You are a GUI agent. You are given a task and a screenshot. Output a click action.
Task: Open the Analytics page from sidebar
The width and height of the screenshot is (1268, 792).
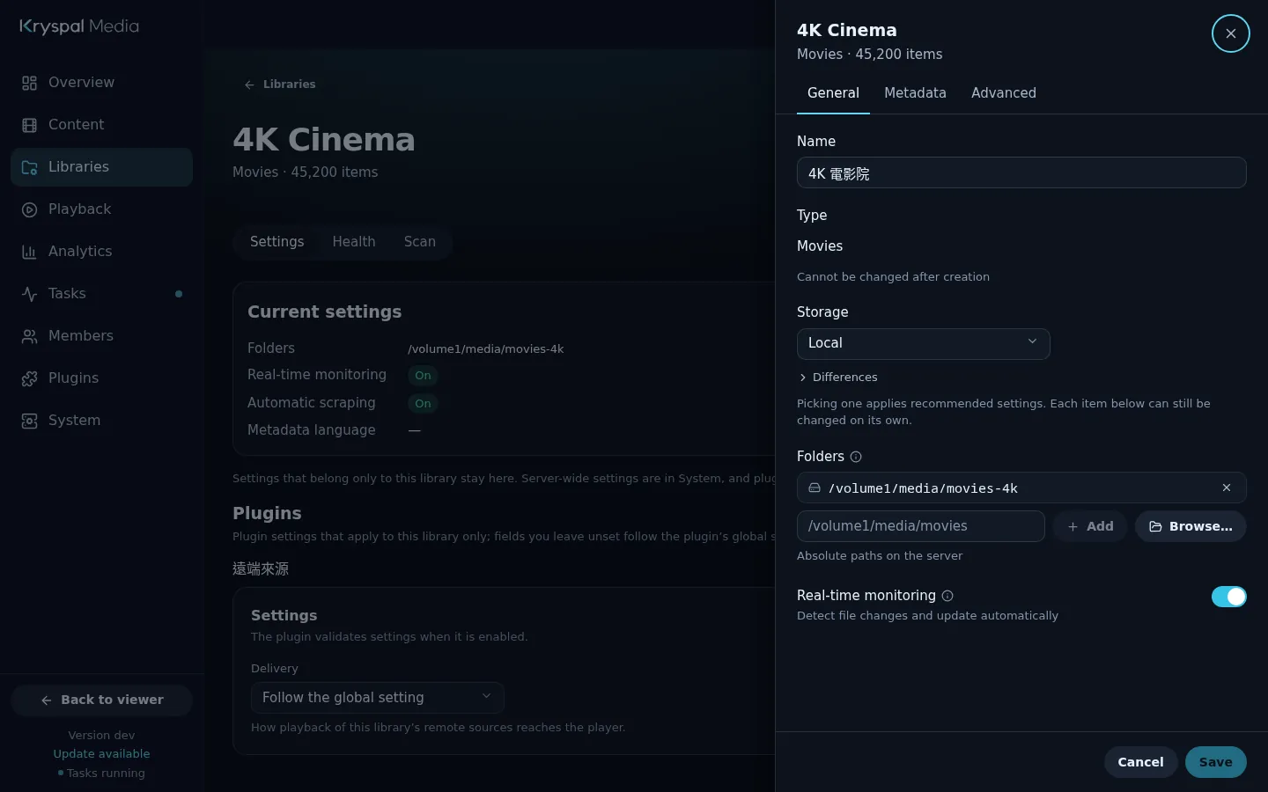(101, 252)
